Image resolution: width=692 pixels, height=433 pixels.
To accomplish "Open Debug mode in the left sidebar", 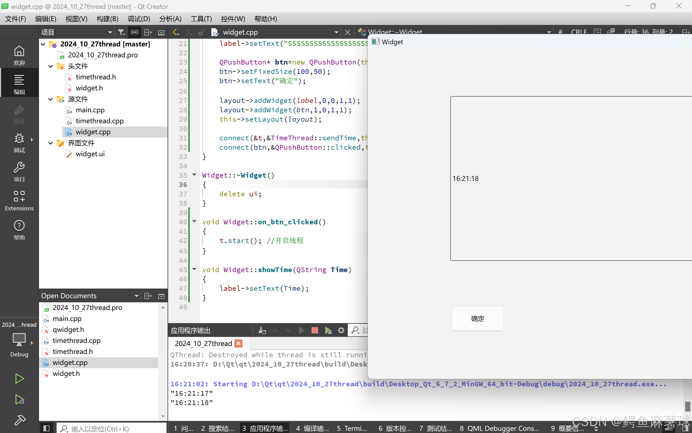I will click(x=19, y=143).
